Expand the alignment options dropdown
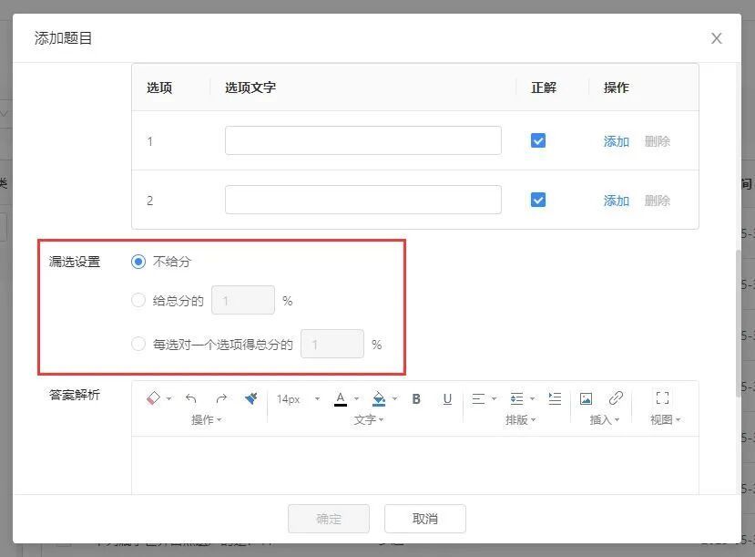 click(x=495, y=398)
